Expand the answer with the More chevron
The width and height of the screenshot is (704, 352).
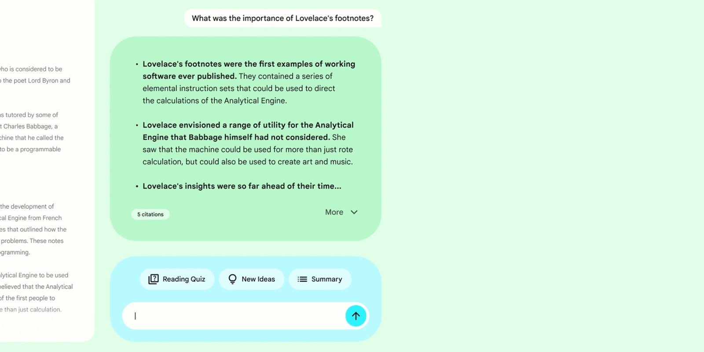[x=354, y=212]
